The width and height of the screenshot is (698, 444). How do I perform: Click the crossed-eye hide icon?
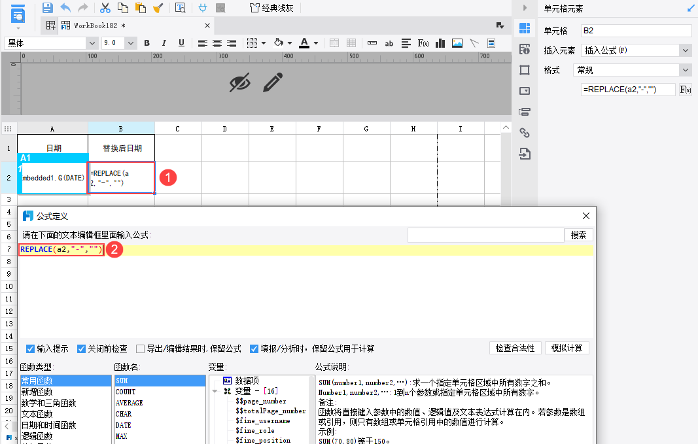coord(240,83)
